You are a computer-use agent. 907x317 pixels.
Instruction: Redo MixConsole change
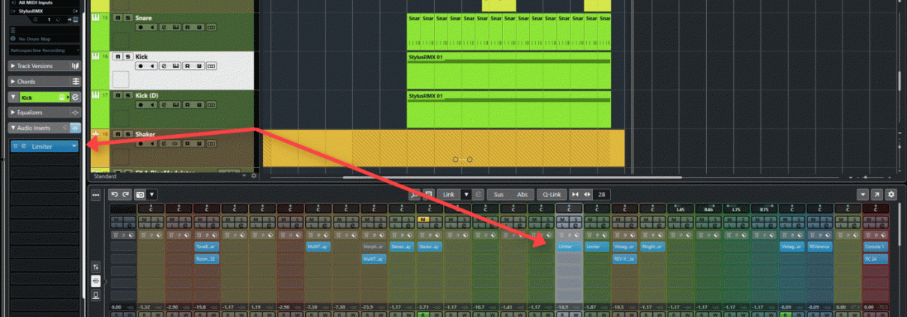(x=125, y=194)
